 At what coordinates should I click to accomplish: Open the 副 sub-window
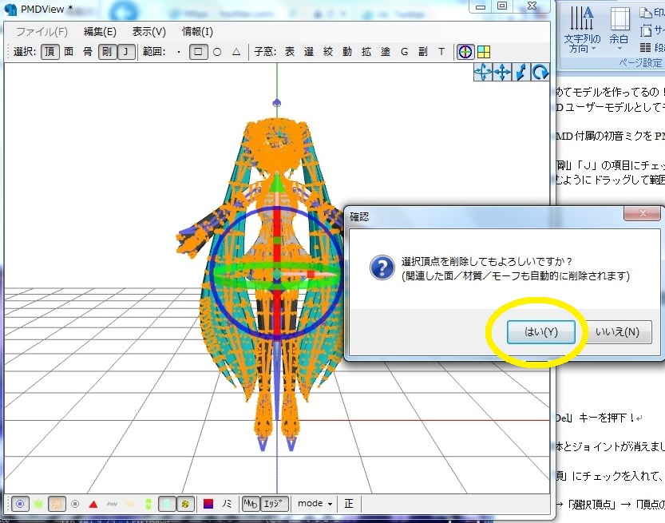click(423, 52)
